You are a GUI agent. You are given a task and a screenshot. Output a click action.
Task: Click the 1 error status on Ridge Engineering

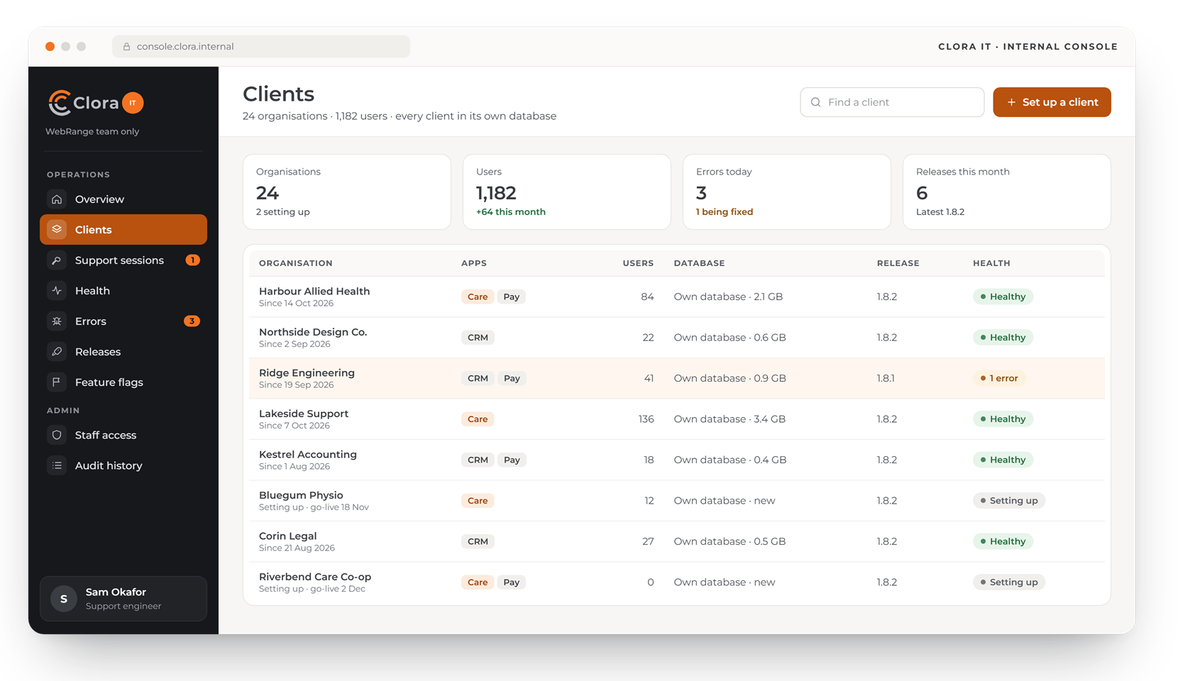(x=999, y=379)
